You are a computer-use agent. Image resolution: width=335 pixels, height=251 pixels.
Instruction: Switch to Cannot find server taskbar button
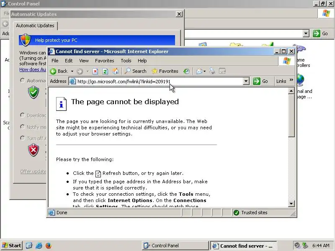click(244, 246)
